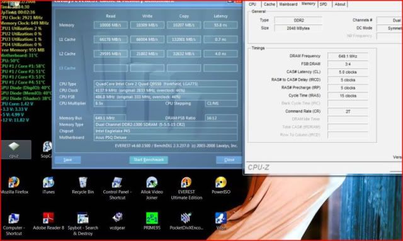Open the Mainboard tab in CPU-Z

(x=288, y=4)
